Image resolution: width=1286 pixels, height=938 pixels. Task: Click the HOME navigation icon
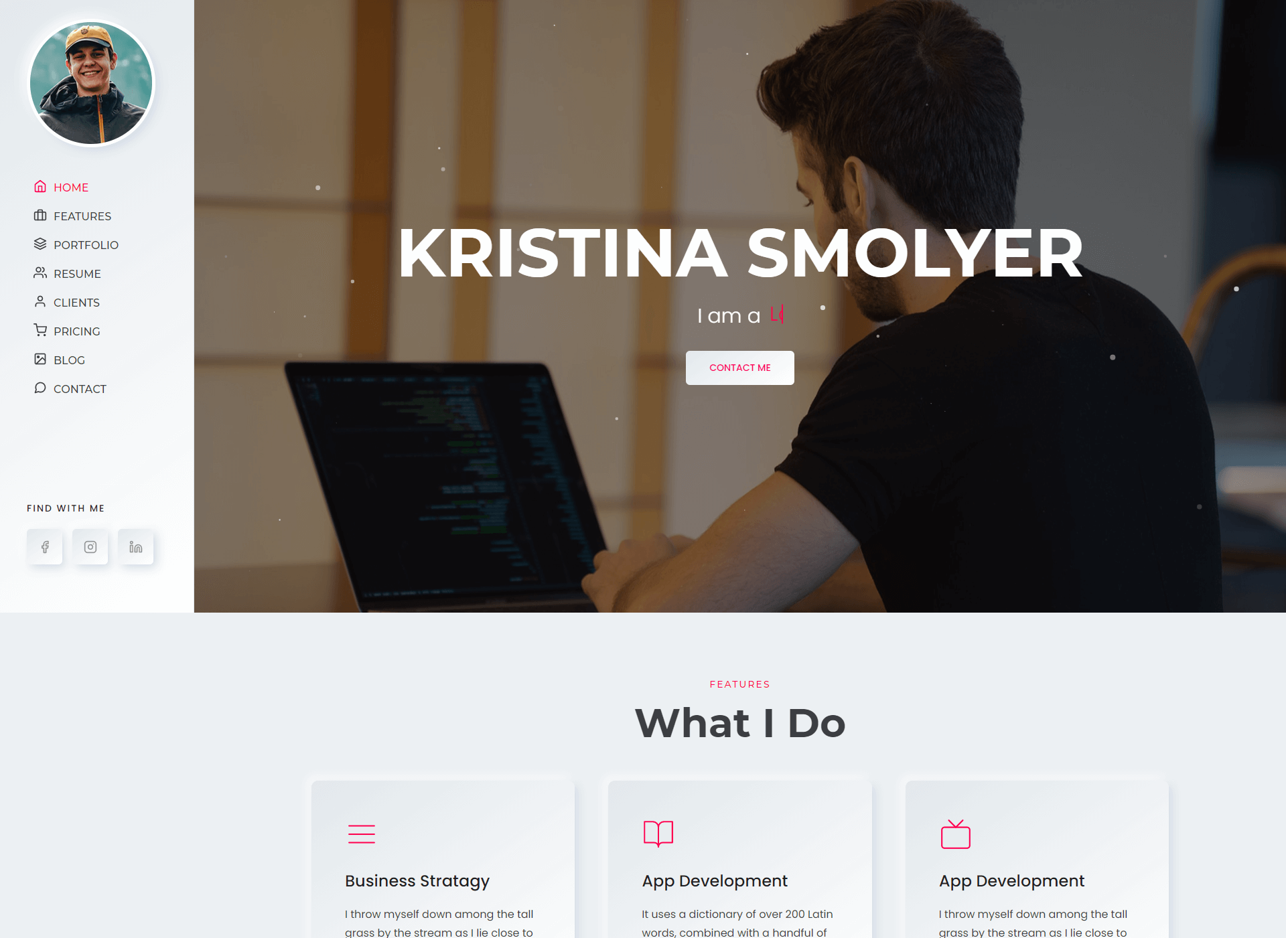pos(40,187)
